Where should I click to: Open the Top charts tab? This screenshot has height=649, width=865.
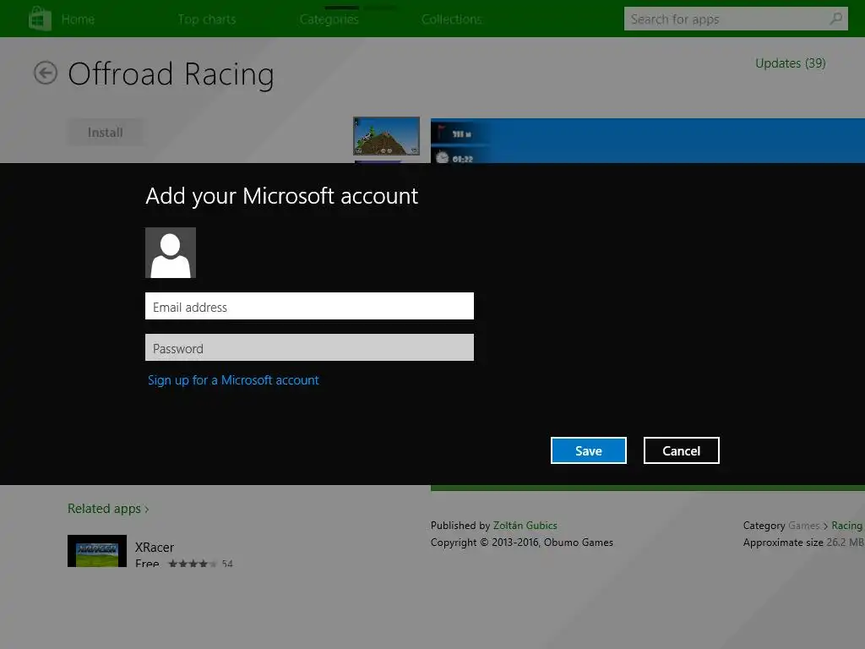[207, 19]
